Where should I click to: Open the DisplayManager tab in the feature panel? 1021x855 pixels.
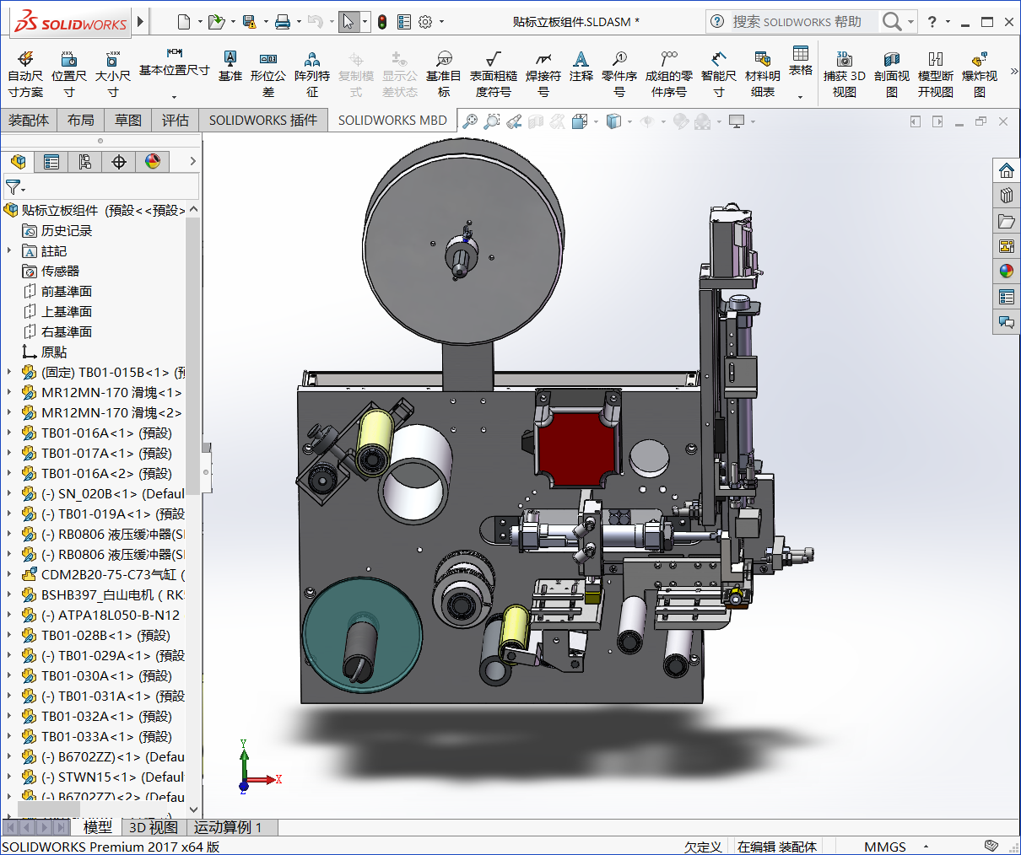tap(153, 161)
